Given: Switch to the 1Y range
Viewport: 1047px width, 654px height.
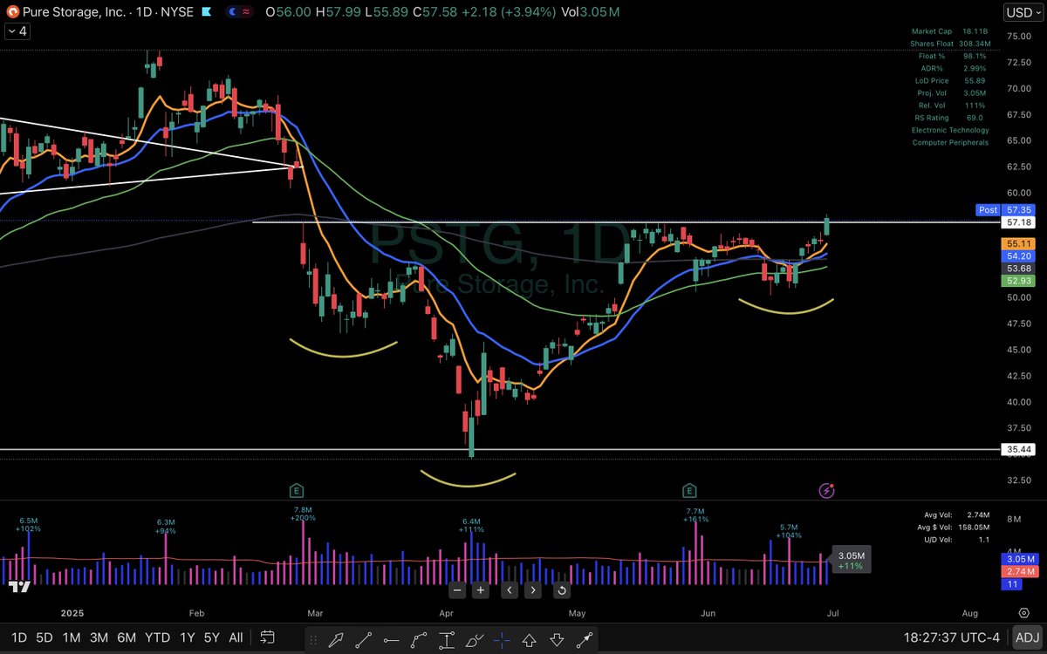Looking at the screenshot, I should (187, 637).
